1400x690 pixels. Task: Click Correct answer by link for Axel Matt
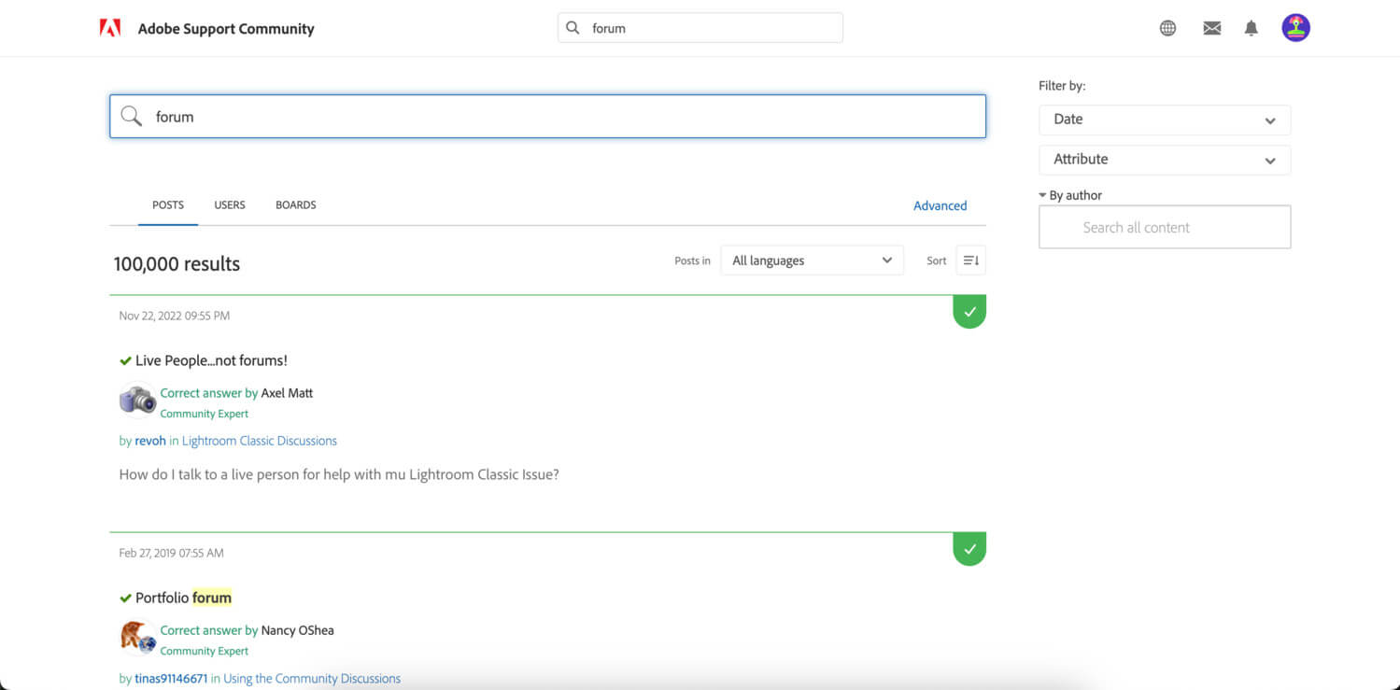point(209,393)
